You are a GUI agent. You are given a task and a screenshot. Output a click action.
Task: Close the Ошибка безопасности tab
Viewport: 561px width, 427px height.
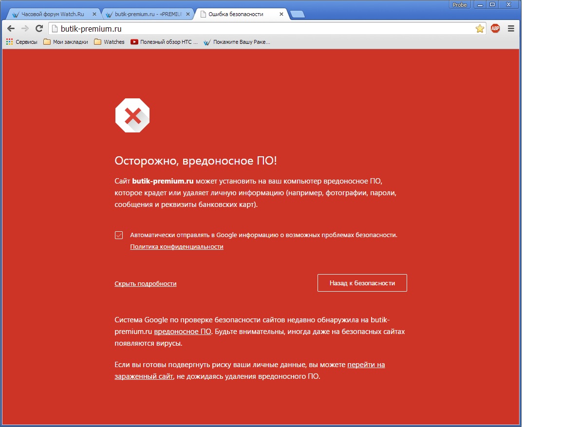tap(281, 14)
